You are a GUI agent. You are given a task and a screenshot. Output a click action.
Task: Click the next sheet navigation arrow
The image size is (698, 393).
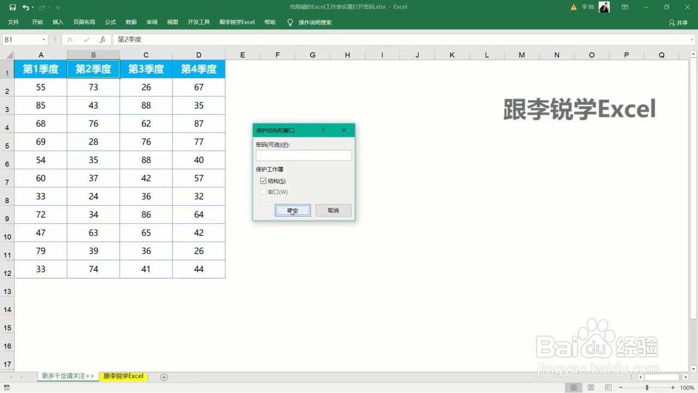pyautogui.click(x=21, y=377)
